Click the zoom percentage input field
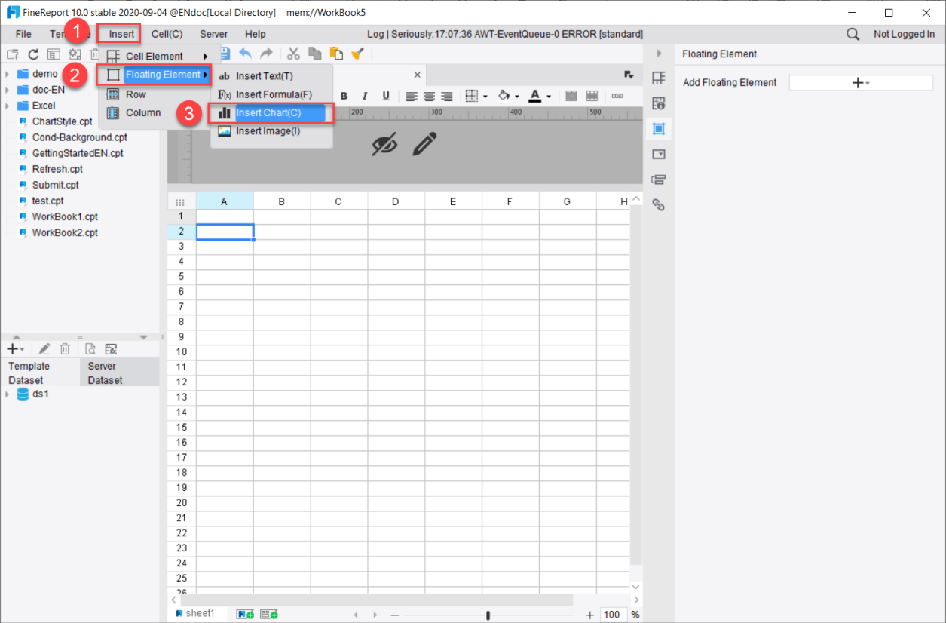The width and height of the screenshot is (946, 623). (x=612, y=614)
